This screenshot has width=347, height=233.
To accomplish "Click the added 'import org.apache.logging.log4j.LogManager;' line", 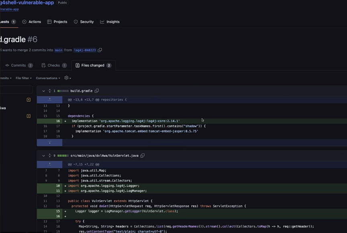I will point(107,191).
